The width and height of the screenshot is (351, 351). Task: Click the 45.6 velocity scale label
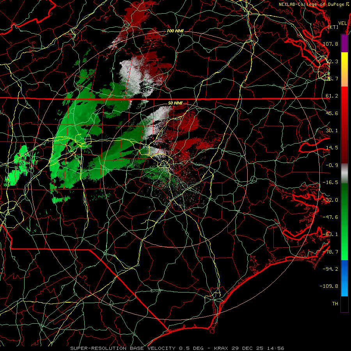[332, 113]
